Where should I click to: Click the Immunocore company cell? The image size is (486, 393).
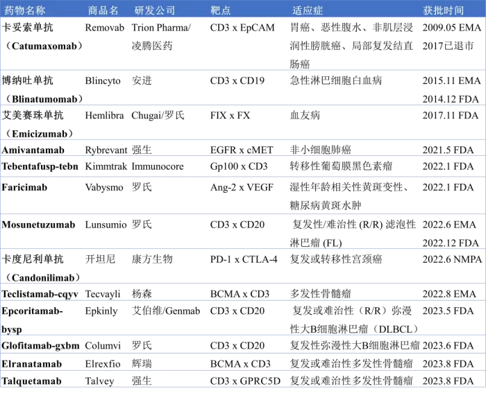click(x=158, y=166)
